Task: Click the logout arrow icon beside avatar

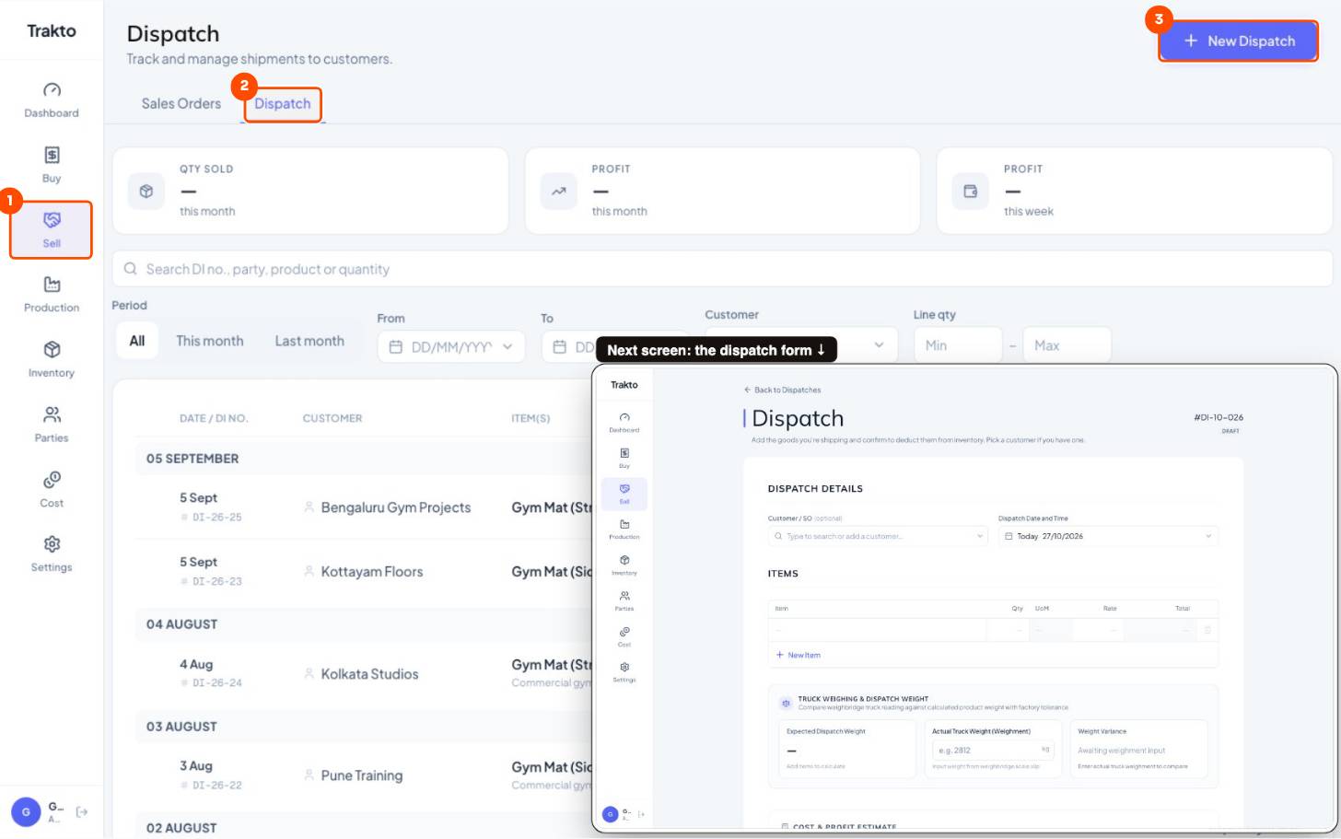Action: pyautogui.click(x=82, y=811)
